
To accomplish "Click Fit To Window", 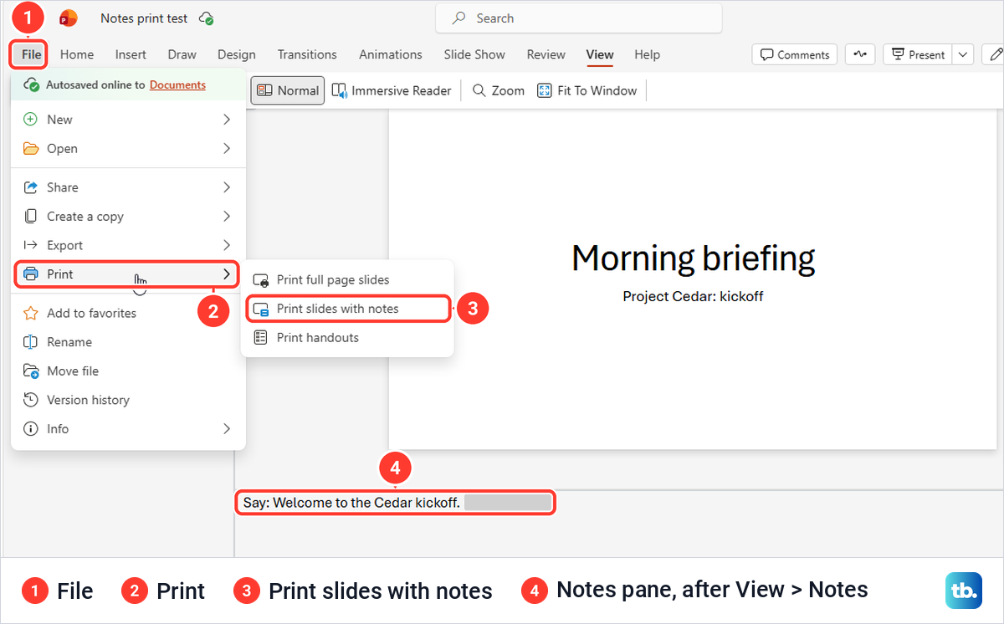I will [x=587, y=90].
